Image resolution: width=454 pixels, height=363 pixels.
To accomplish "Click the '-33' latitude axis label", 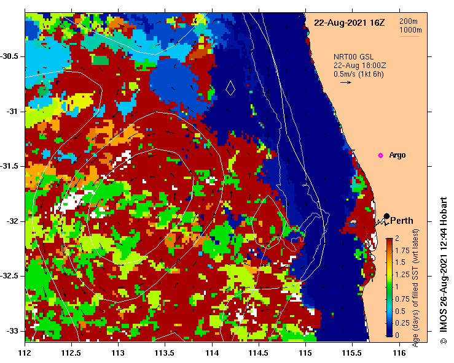I will 12,331.
